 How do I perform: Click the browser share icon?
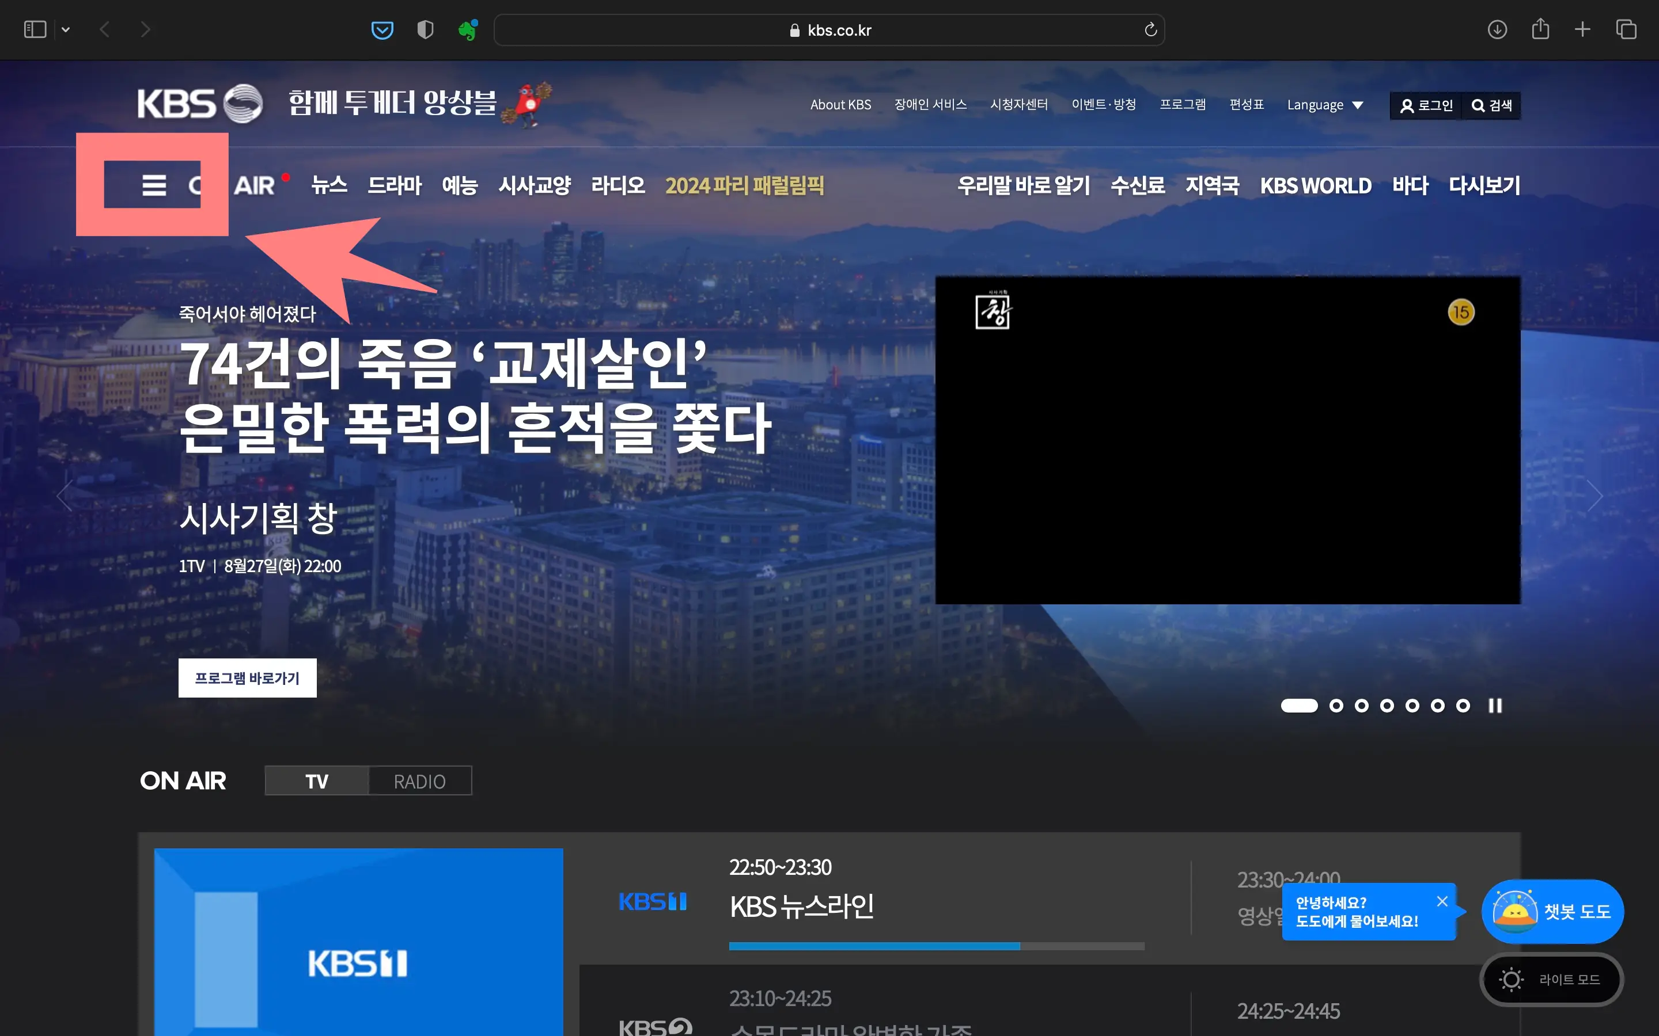pos(1541,29)
